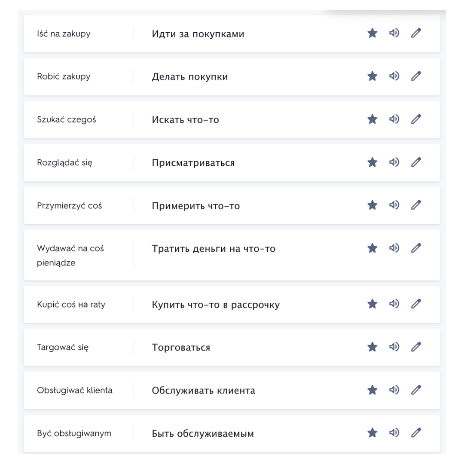Click the 'Rozglądać się' Polish phrase
464x464 pixels.
click(64, 163)
